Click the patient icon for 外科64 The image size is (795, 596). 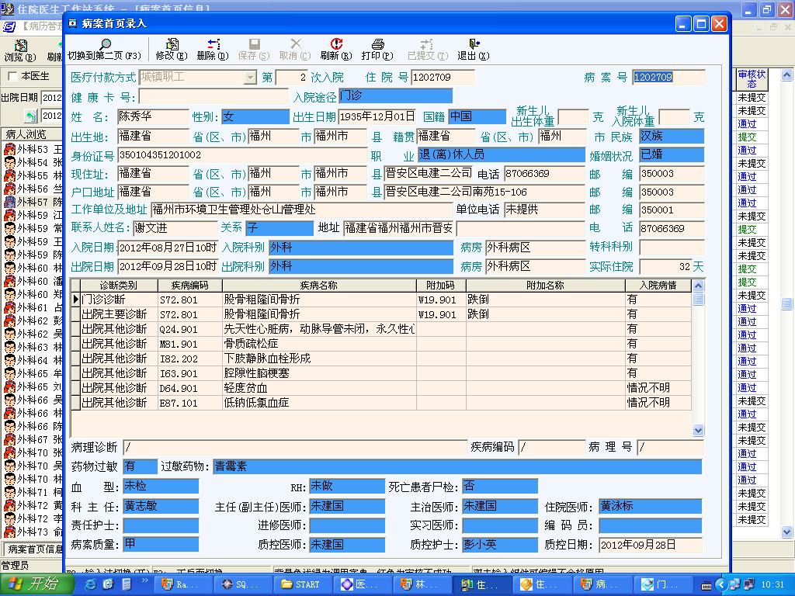(x=9, y=360)
